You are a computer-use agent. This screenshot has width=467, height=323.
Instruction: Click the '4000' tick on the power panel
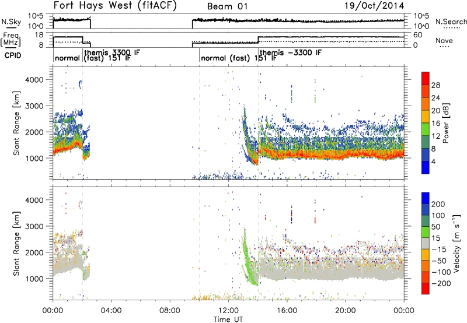36,80
